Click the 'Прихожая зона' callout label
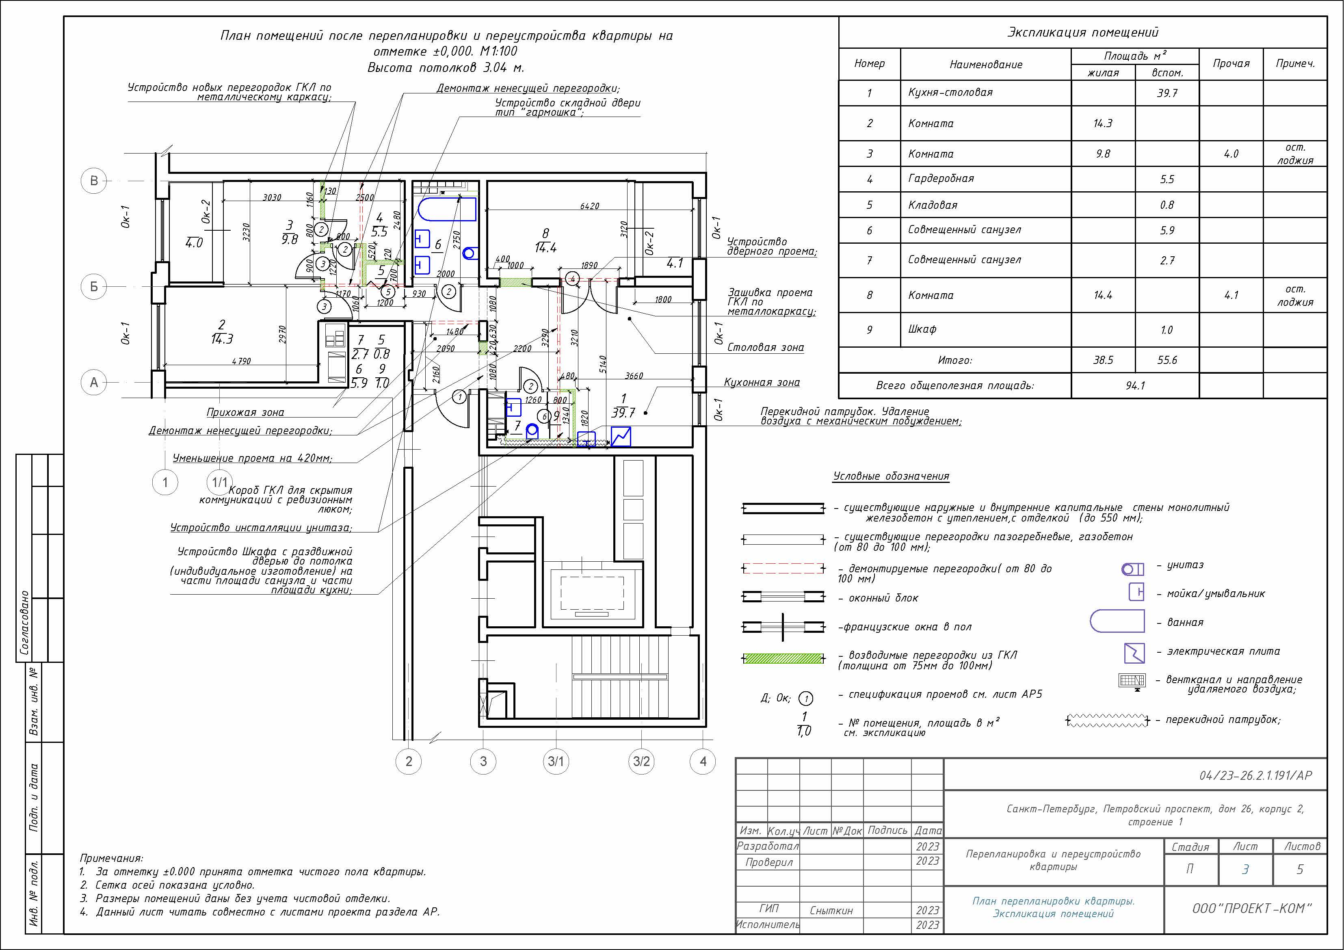The height and width of the screenshot is (950, 1344). tap(245, 413)
